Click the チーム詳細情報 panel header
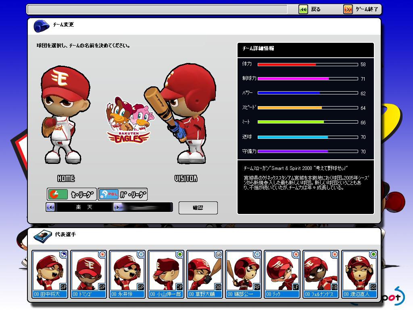Image resolution: width=413 pixels, height=310 pixels. [x=306, y=50]
